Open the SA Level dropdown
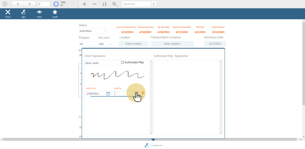305x149 pixels. pyautogui.click(x=111, y=44)
